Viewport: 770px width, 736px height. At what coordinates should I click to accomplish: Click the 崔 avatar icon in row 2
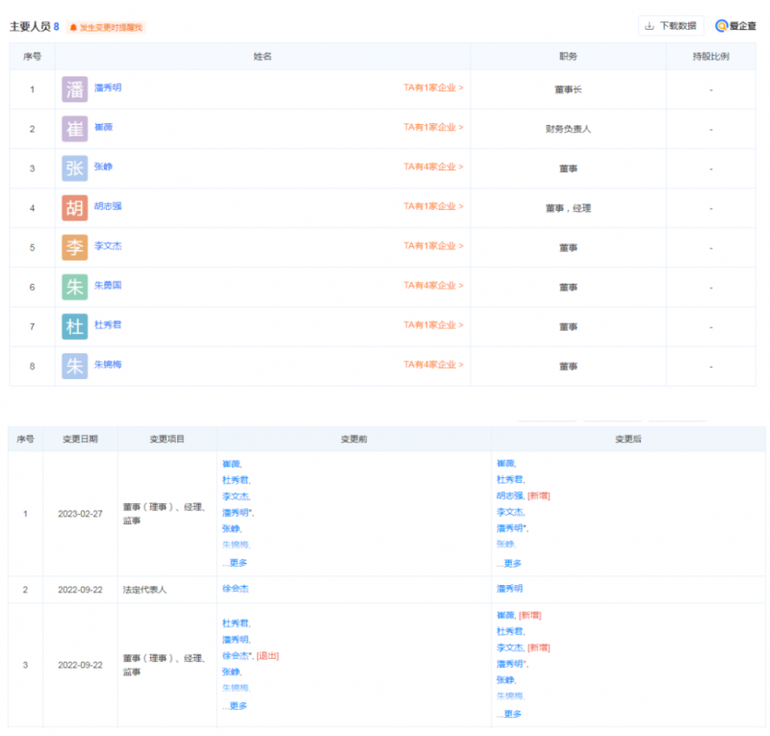(74, 129)
